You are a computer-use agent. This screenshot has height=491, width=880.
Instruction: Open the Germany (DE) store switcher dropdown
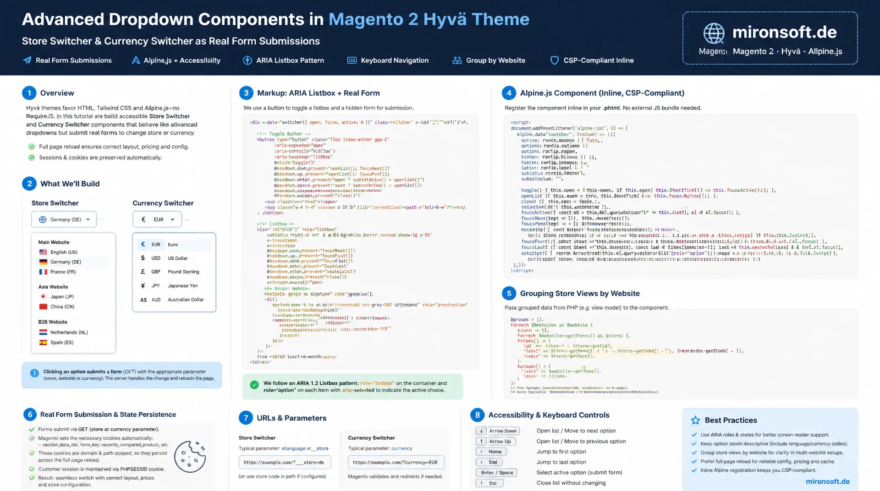(x=64, y=219)
